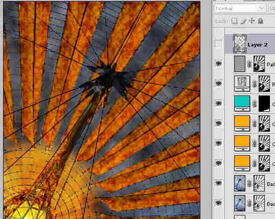Select the gray Pattern layer thumbnail
Screen dimensions: 275x219
[240, 64]
